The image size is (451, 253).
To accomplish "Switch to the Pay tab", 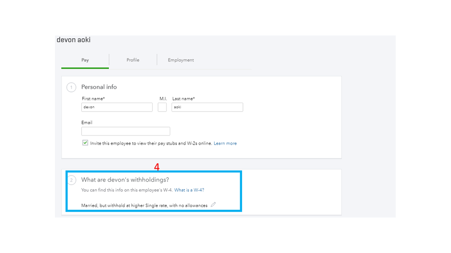I will (85, 60).
